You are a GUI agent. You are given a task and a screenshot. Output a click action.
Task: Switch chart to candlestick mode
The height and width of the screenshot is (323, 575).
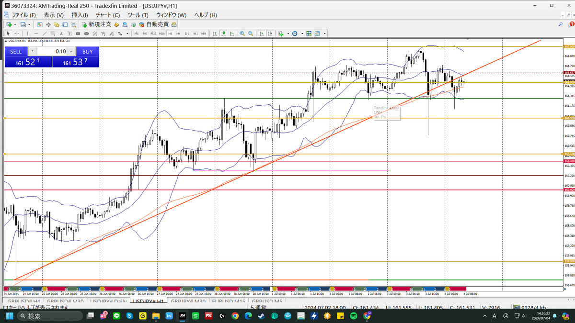click(224, 33)
